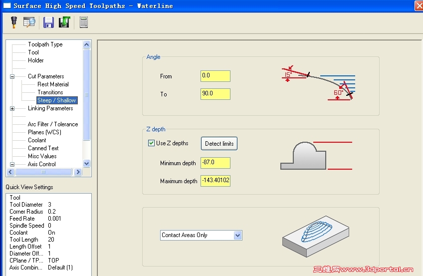Click the Diameter Off... row in Quick View
Screen dimensions: 423x276
coord(30,254)
